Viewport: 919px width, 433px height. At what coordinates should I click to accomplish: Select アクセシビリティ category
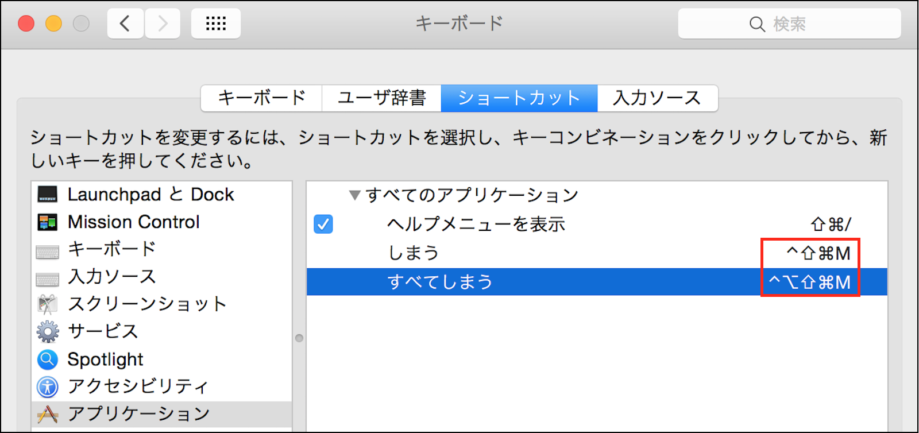[162, 387]
